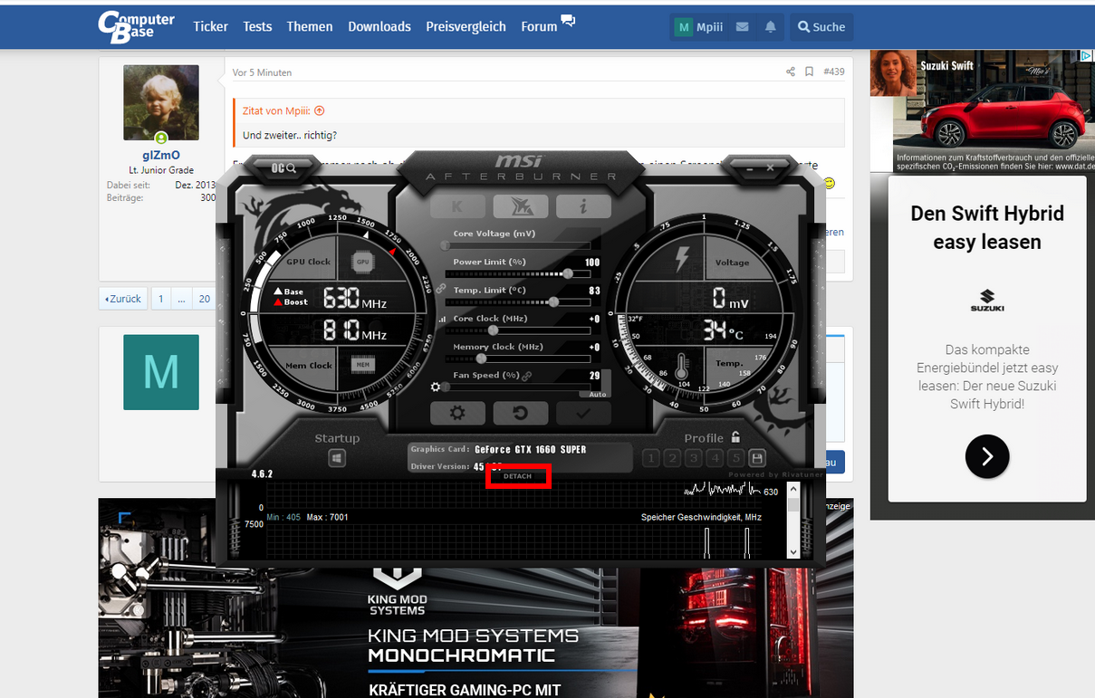Select profile slot 1
1095x698 pixels.
pos(650,459)
